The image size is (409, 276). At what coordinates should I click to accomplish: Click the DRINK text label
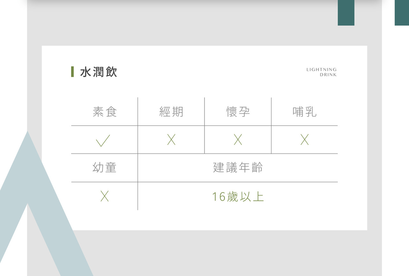pos(328,75)
